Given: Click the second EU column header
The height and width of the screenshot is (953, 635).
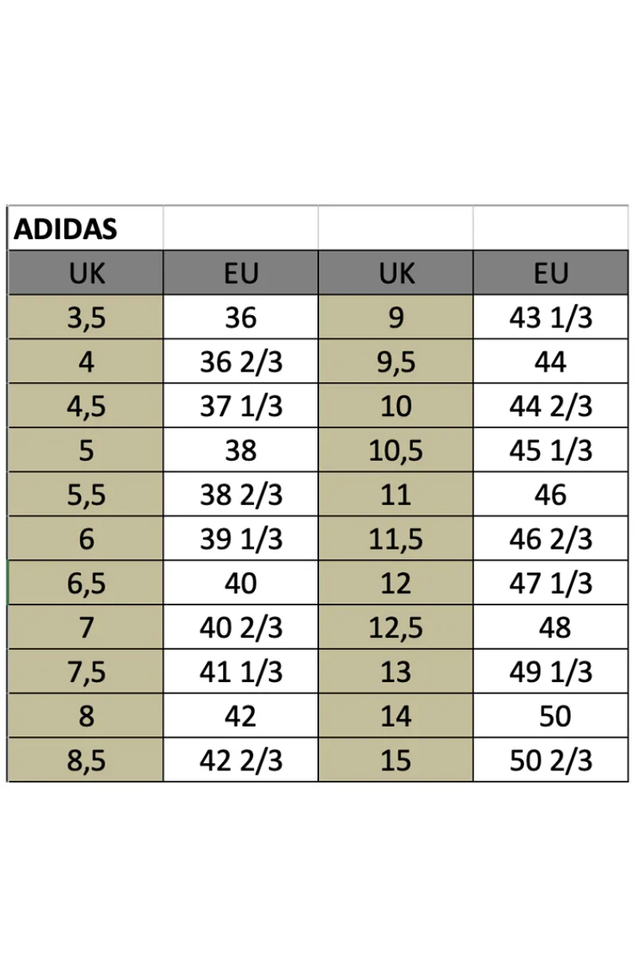Looking at the screenshot, I should coord(551,273).
